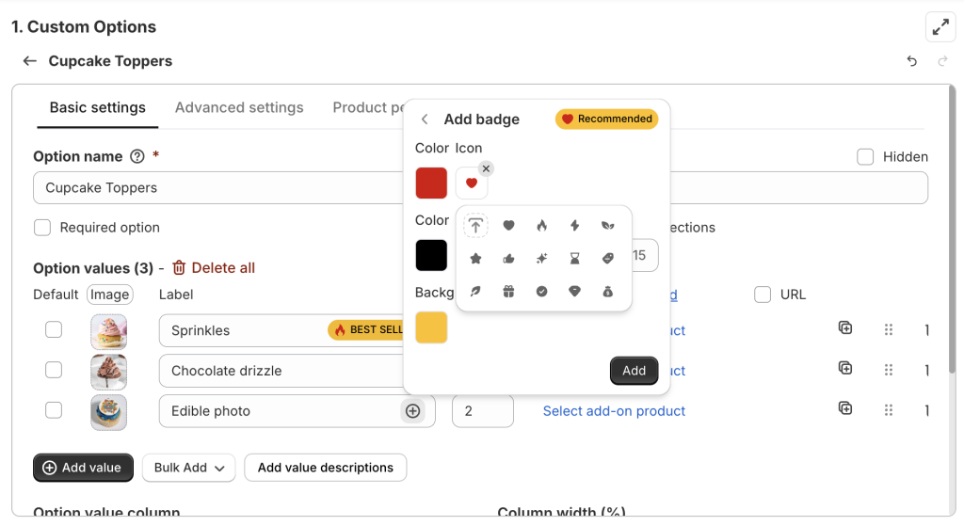The image size is (964, 526).
Task: Click the Add button in badge popup
Action: 634,371
